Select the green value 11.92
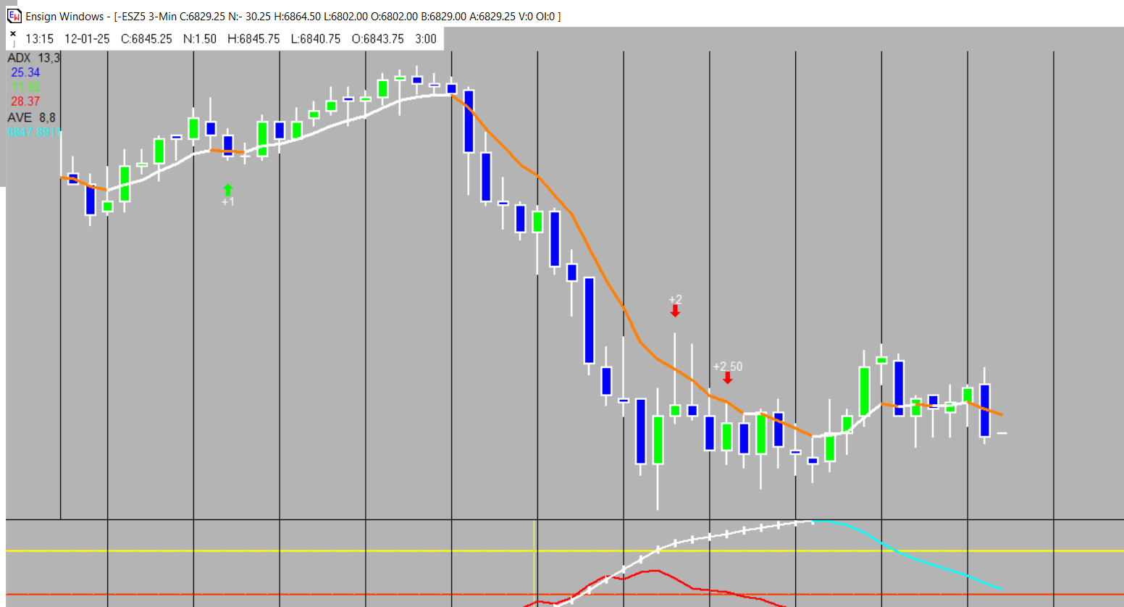 tap(25, 87)
